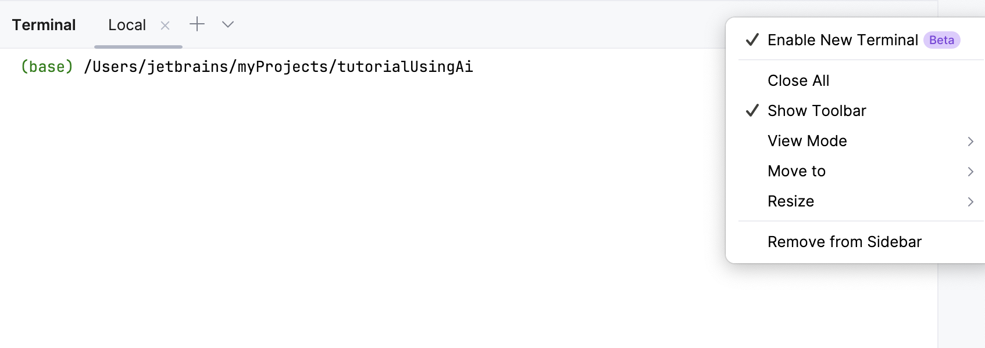This screenshot has width=985, height=348.
Task: Switch to the Local terminal tab
Action: 126,25
